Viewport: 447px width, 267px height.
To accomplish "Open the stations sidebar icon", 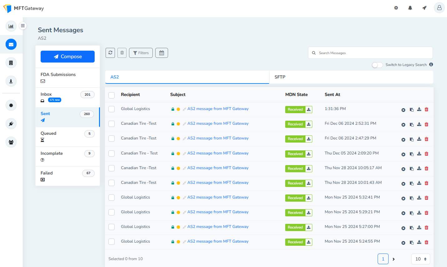I will [x=11, y=81].
